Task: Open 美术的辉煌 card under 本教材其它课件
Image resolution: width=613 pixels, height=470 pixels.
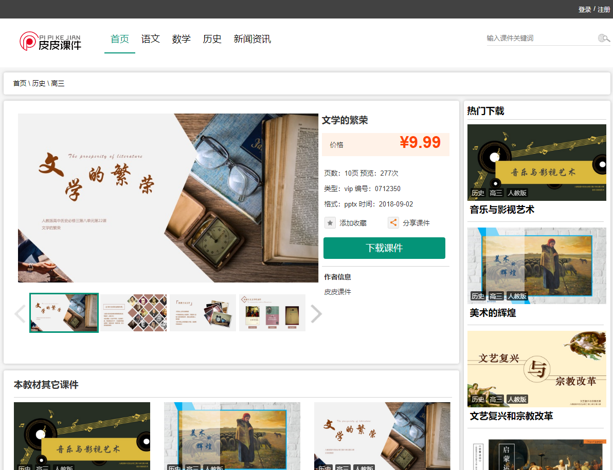Action: 232,436
